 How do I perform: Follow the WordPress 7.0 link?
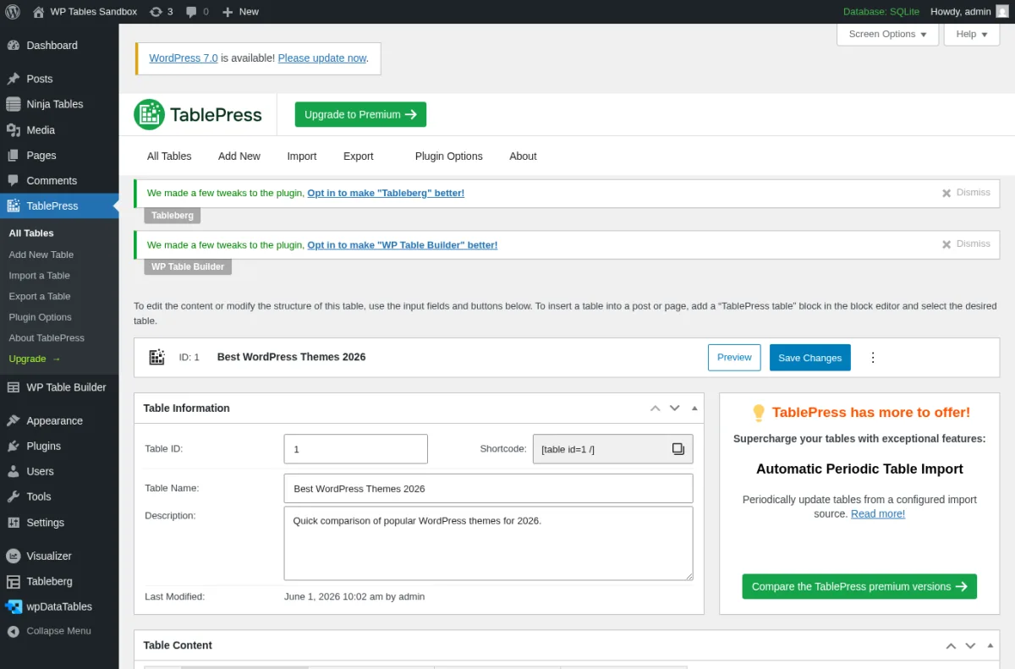coord(184,58)
